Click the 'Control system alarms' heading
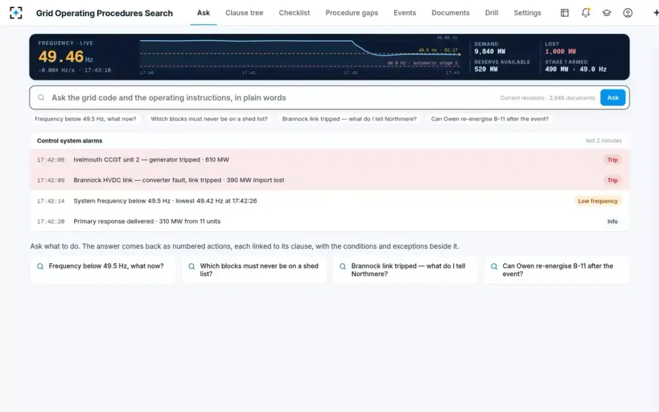The width and height of the screenshot is (659, 412). pyautogui.click(x=70, y=141)
